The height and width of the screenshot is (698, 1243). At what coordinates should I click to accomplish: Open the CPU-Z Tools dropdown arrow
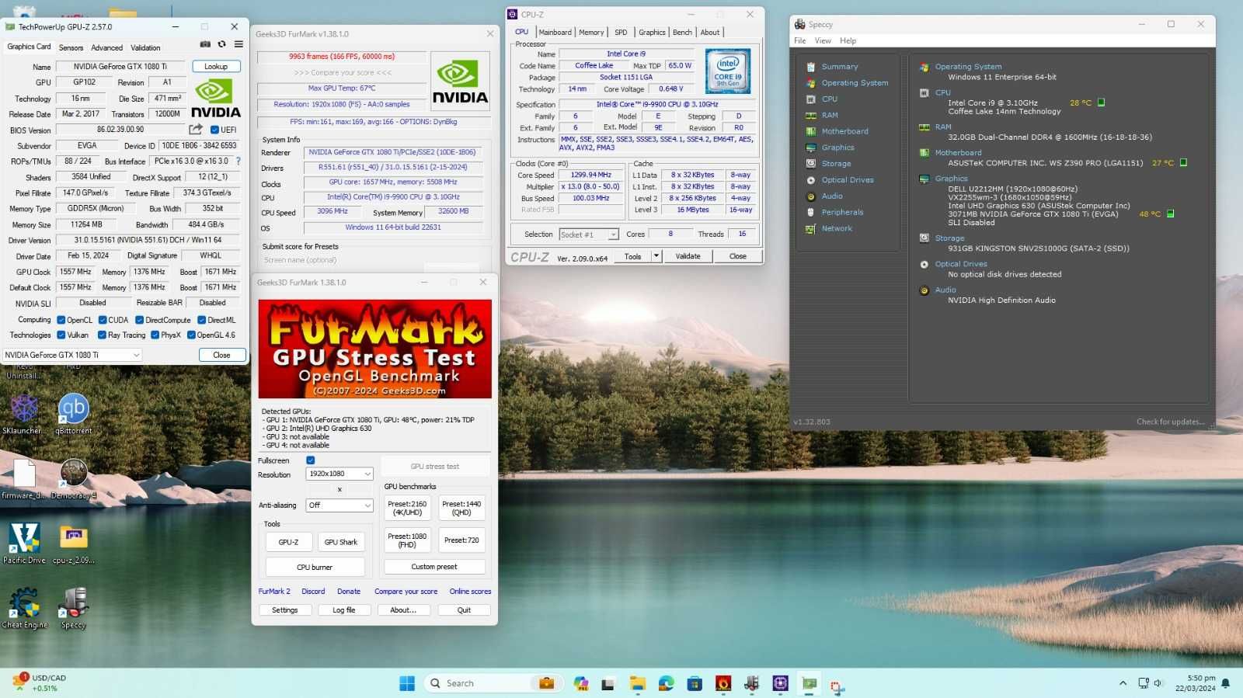coord(656,256)
